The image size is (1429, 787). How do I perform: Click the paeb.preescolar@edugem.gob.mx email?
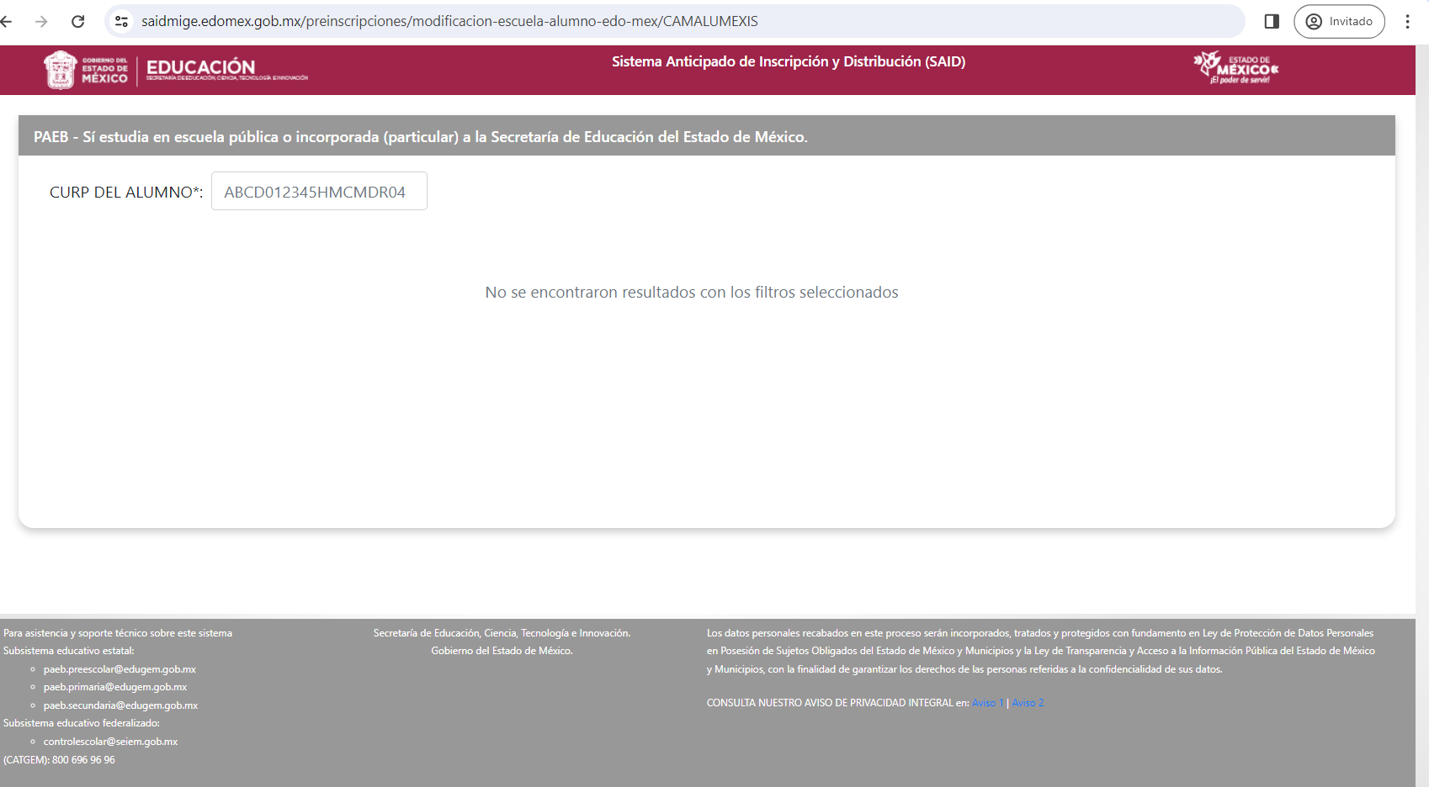pos(120,669)
